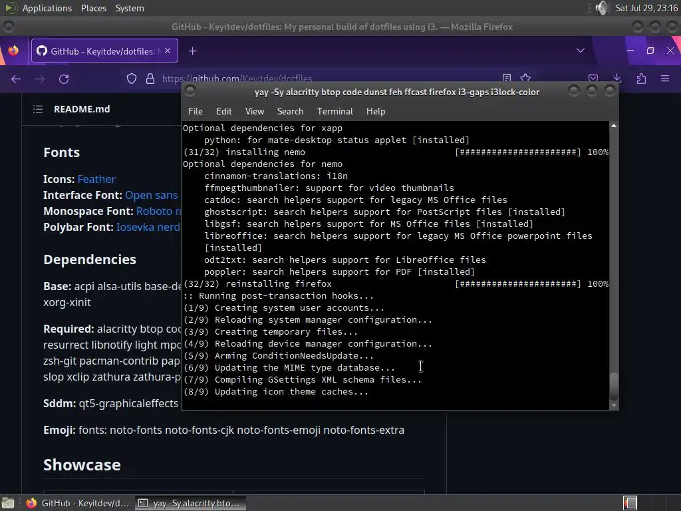The width and height of the screenshot is (681, 511).
Task: Click the Firefox address bar URL
Action: point(237,79)
